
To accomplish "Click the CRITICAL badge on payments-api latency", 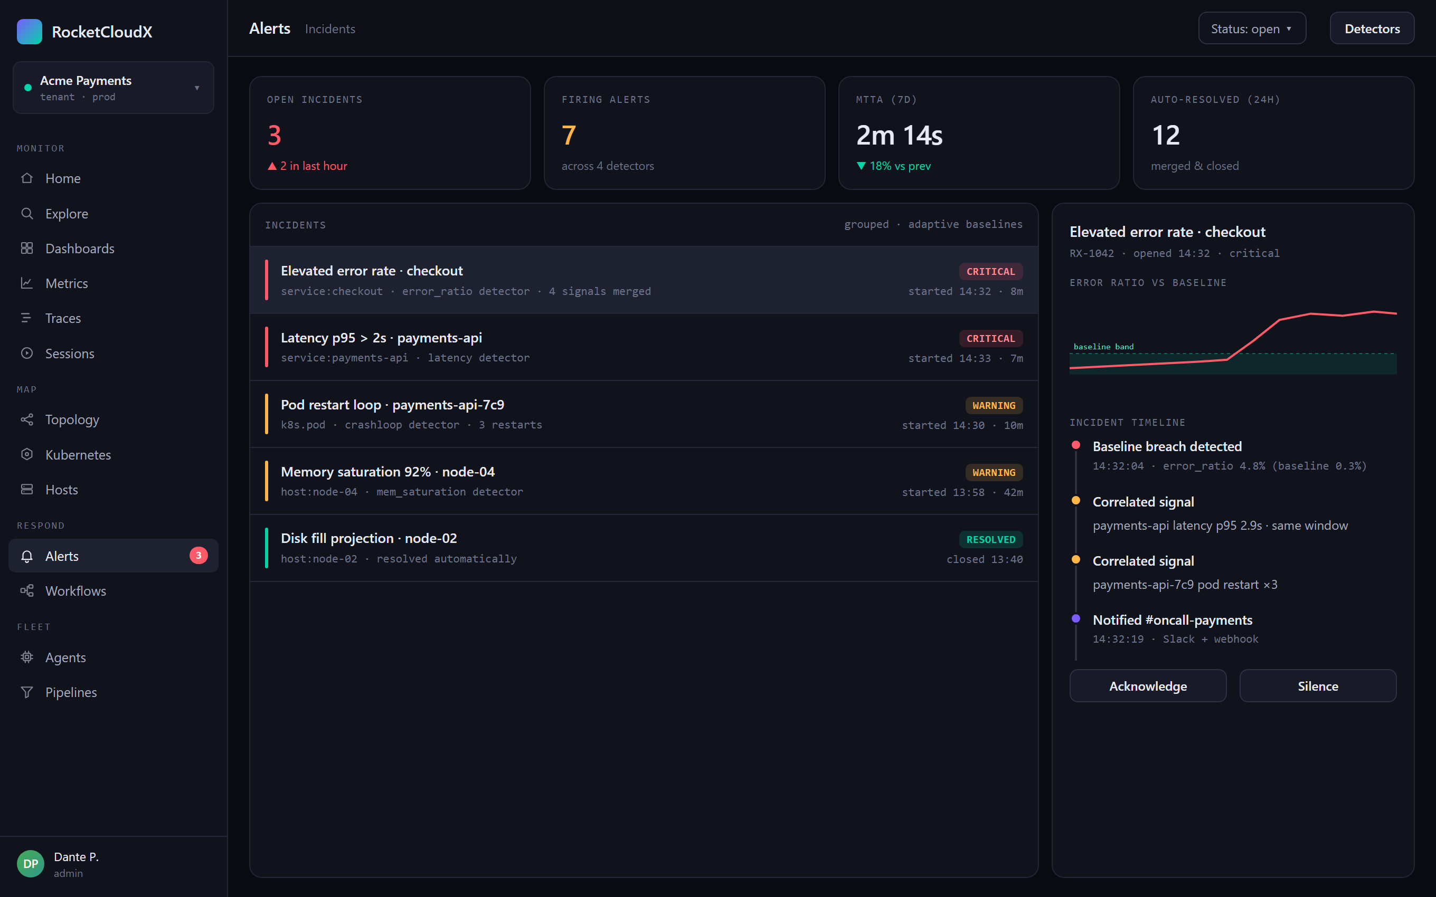I will [x=990, y=338].
